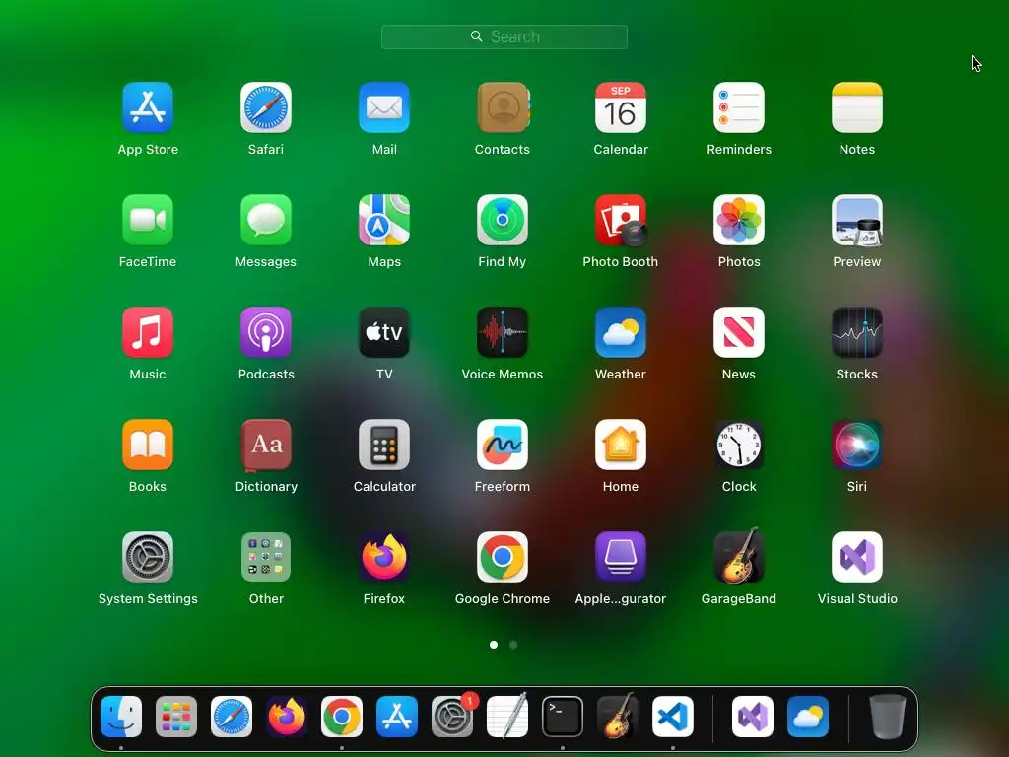Launch the Apple TV app

pyautogui.click(x=384, y=332)
